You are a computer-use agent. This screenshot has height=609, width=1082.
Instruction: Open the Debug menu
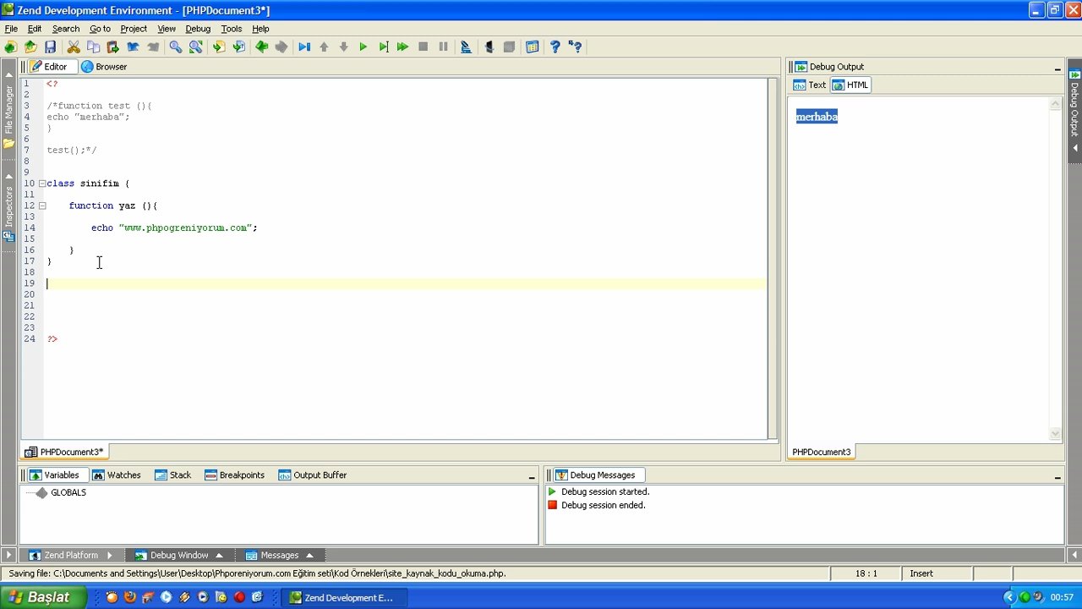[x=198, y=29]
